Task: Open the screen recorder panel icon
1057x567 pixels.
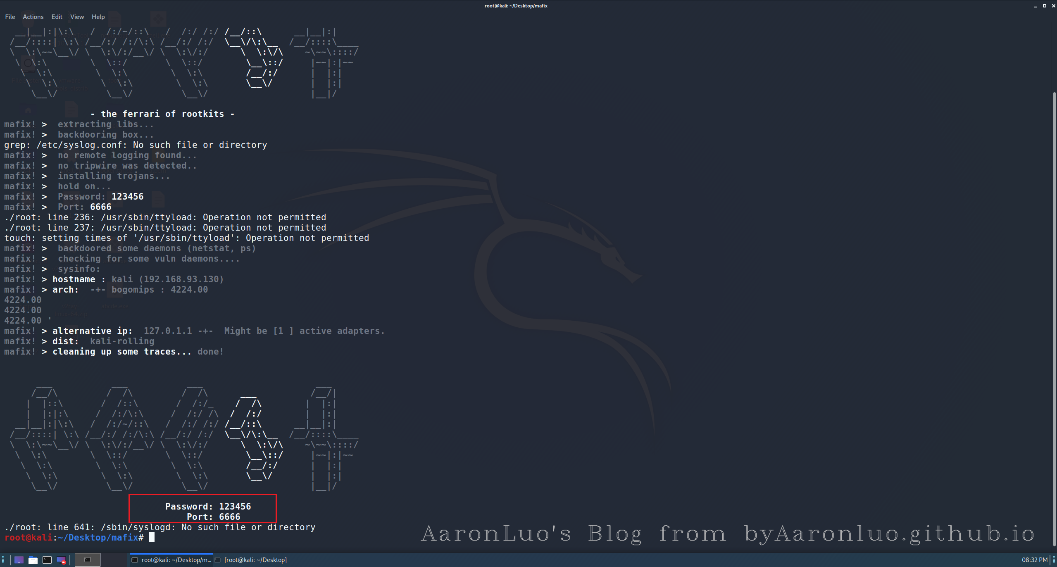Action: pyautogui.click(x=61, y=560)
